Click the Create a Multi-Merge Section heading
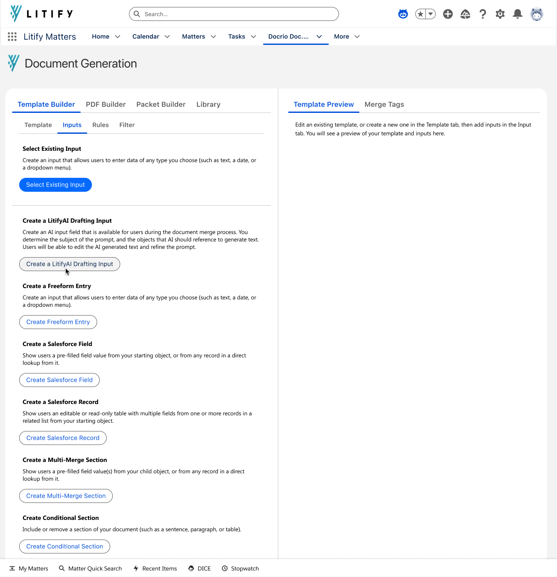Image resolution: width=557 pixels, height=577 pixels. coord(65,460)
